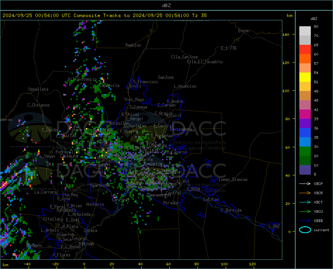Click the SanJose place label
This screenshot has width=333, height=269.
[166, 77]
